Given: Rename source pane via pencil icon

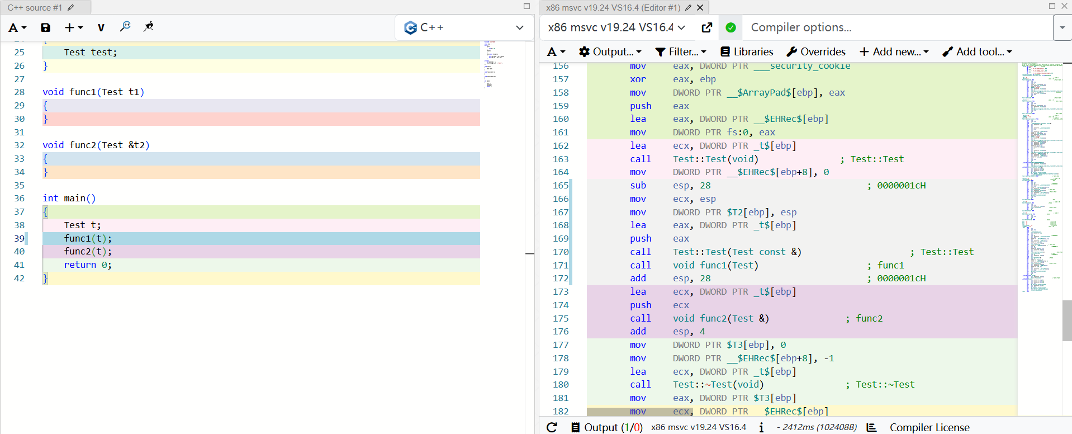Looking at the screenshot, I should pyautogui.click(x=71, y=8).
